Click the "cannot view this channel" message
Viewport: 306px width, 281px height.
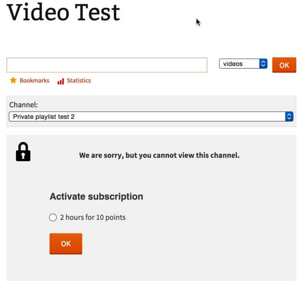point(159,155)
